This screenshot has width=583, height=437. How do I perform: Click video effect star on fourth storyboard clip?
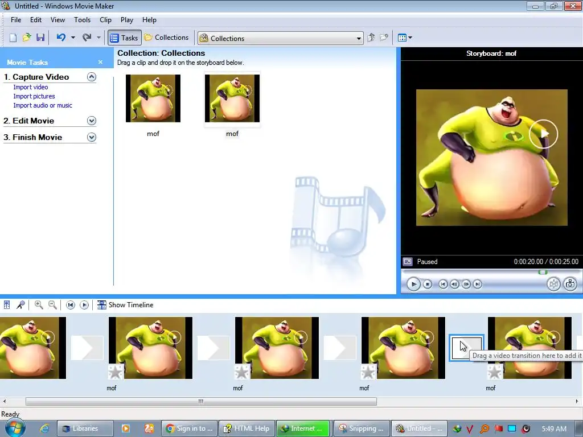coord(368,372)
